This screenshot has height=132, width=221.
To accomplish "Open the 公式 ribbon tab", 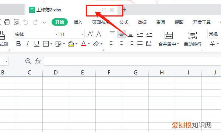I will (x=124, y=22).
